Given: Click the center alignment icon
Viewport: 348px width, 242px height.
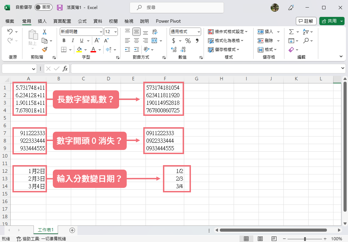Looking at the screenshot, I should pos(136,41).
